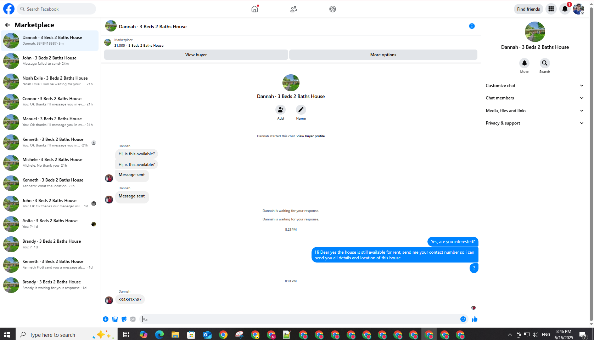
Task: Launch Copilot from the taskbar
Action: point(144,334)
